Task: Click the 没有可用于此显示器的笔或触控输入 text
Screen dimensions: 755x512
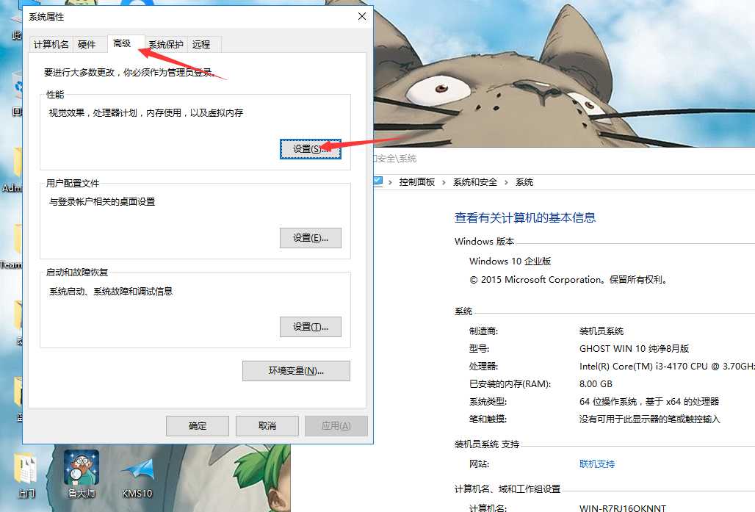Action: [649, 419]
